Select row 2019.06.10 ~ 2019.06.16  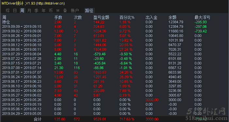pos(22,86)
